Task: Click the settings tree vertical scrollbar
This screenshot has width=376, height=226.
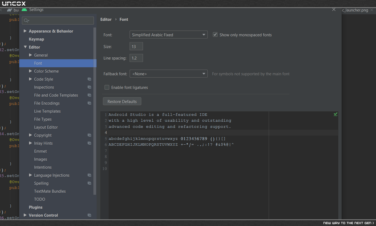Action: point(95,111)
